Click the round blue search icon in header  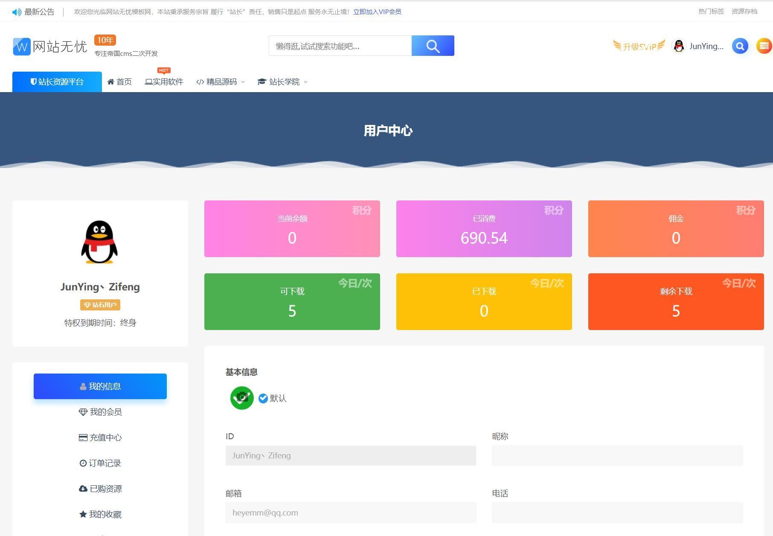pyautogui.click(x=740, y=46)
